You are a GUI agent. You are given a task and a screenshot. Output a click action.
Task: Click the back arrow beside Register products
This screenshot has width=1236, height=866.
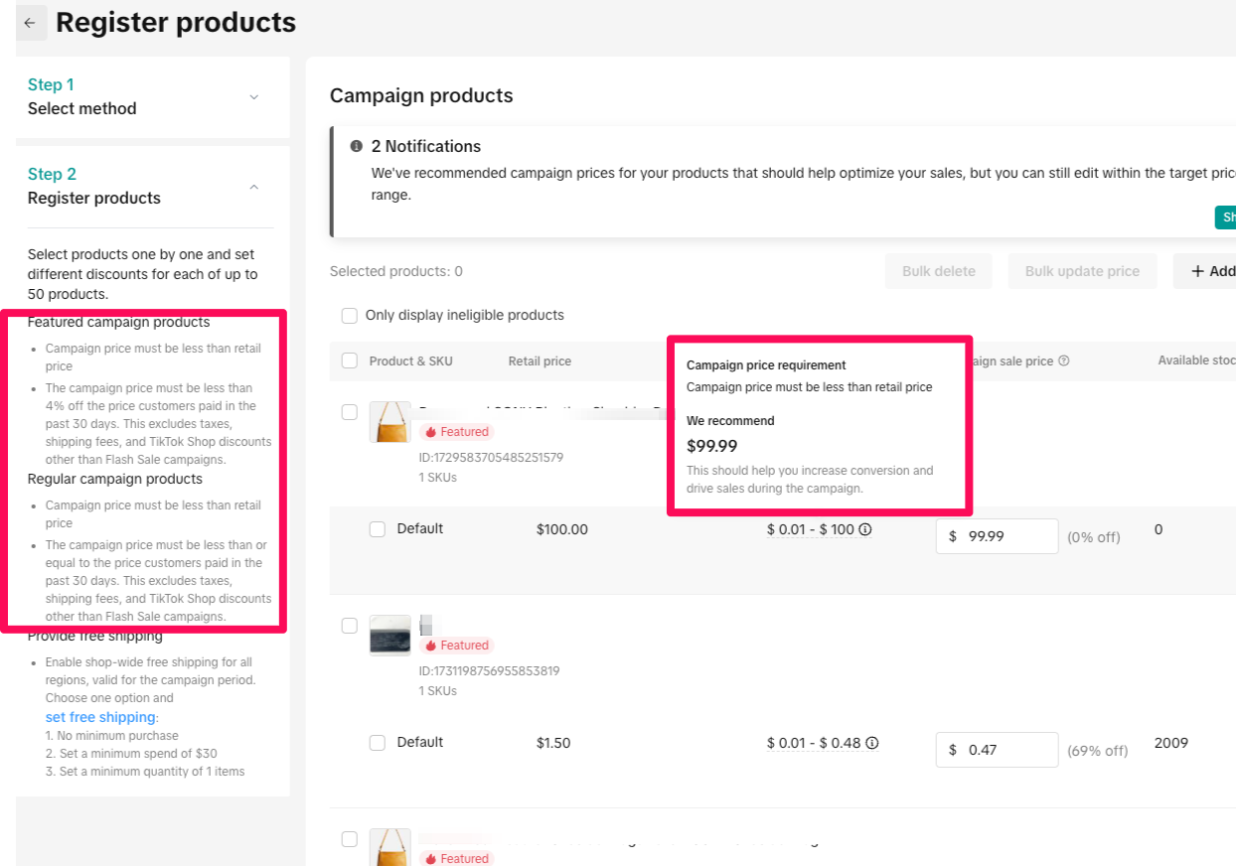30,23
